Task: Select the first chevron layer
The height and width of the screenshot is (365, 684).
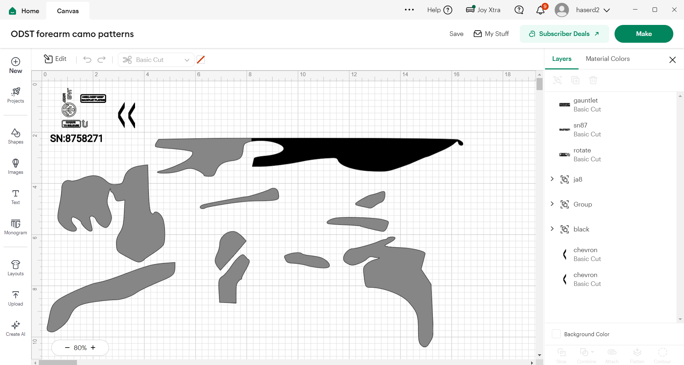Action: (611, 254)
